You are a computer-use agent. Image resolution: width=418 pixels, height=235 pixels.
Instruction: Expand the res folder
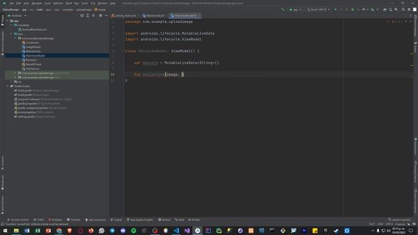12,82
